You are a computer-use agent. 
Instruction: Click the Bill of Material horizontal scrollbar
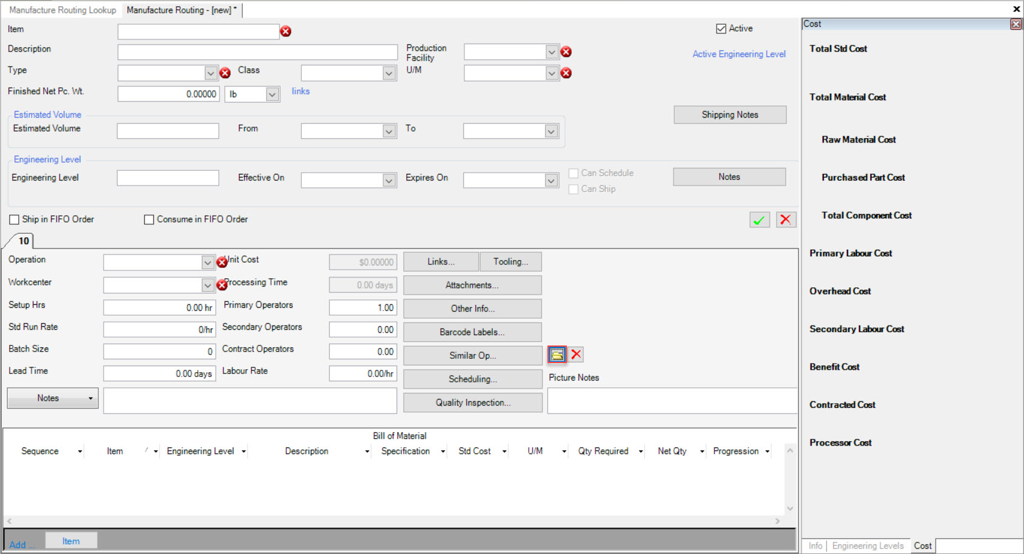pyautogui.click(x=393, y=521)
